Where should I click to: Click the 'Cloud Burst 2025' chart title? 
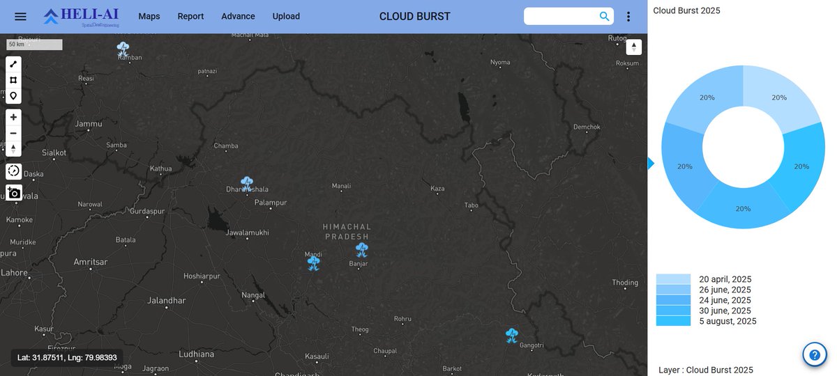click(x=686, y=10)
